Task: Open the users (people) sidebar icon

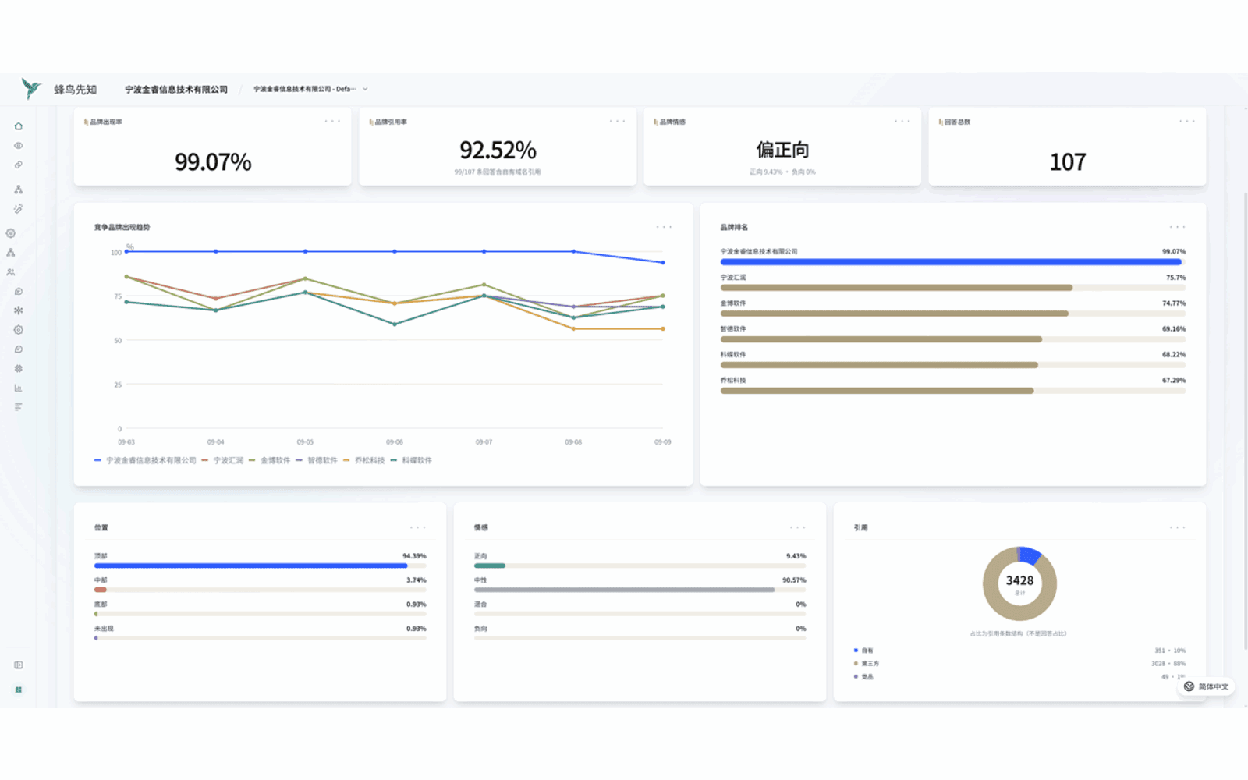Action: tap(11, 272)
